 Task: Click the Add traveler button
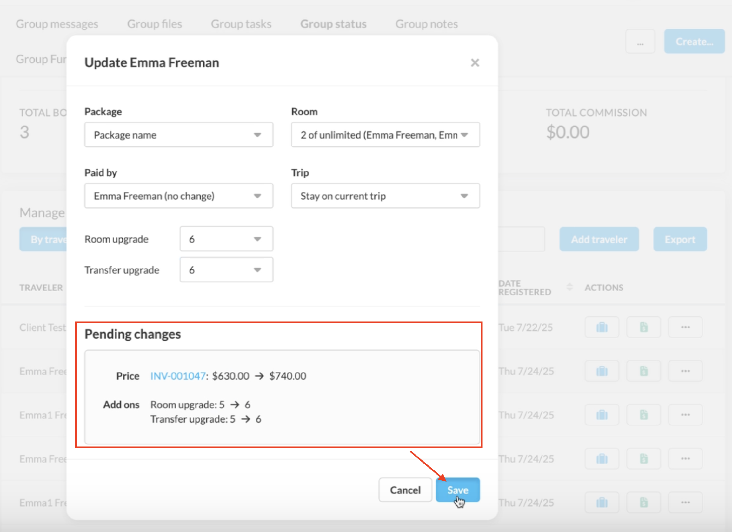click(599, 239)
